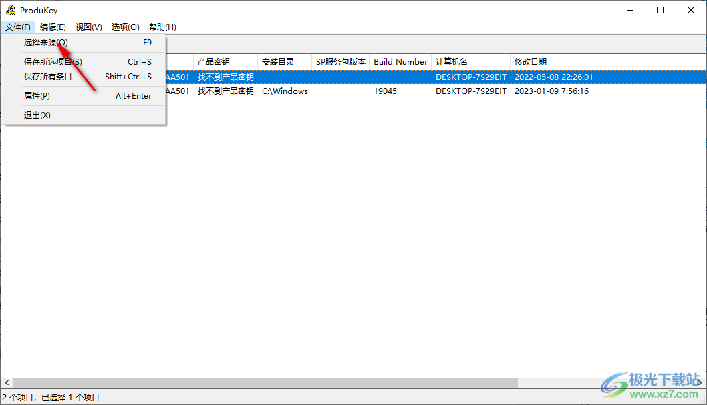The height and width of the screenshot is (405, 707).
Task: Minimize the ProduKey window
Action: click(630, 10)
